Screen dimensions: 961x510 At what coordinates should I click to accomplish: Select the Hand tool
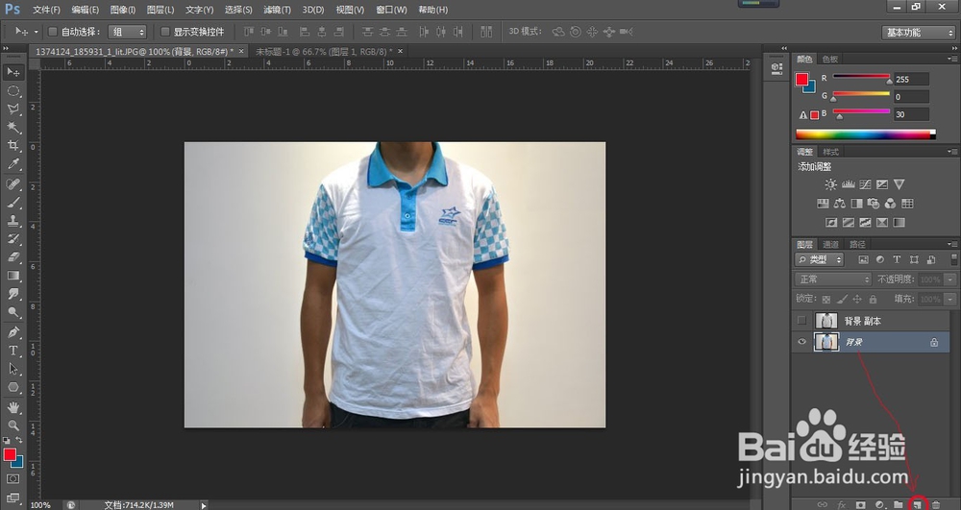click(12, 408)
